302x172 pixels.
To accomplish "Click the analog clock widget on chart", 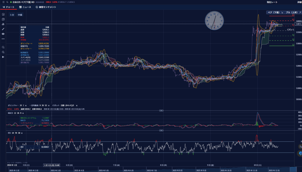I will [214, 21].
